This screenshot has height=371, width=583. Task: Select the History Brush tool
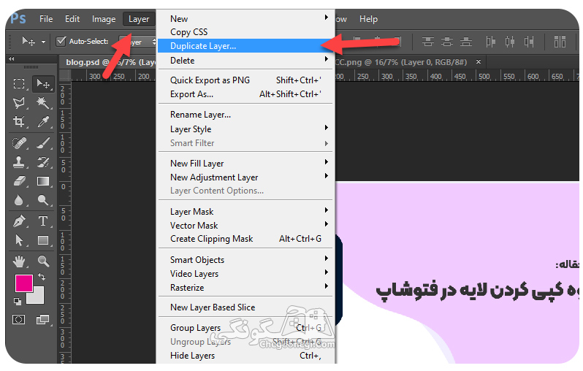[43, 161]
